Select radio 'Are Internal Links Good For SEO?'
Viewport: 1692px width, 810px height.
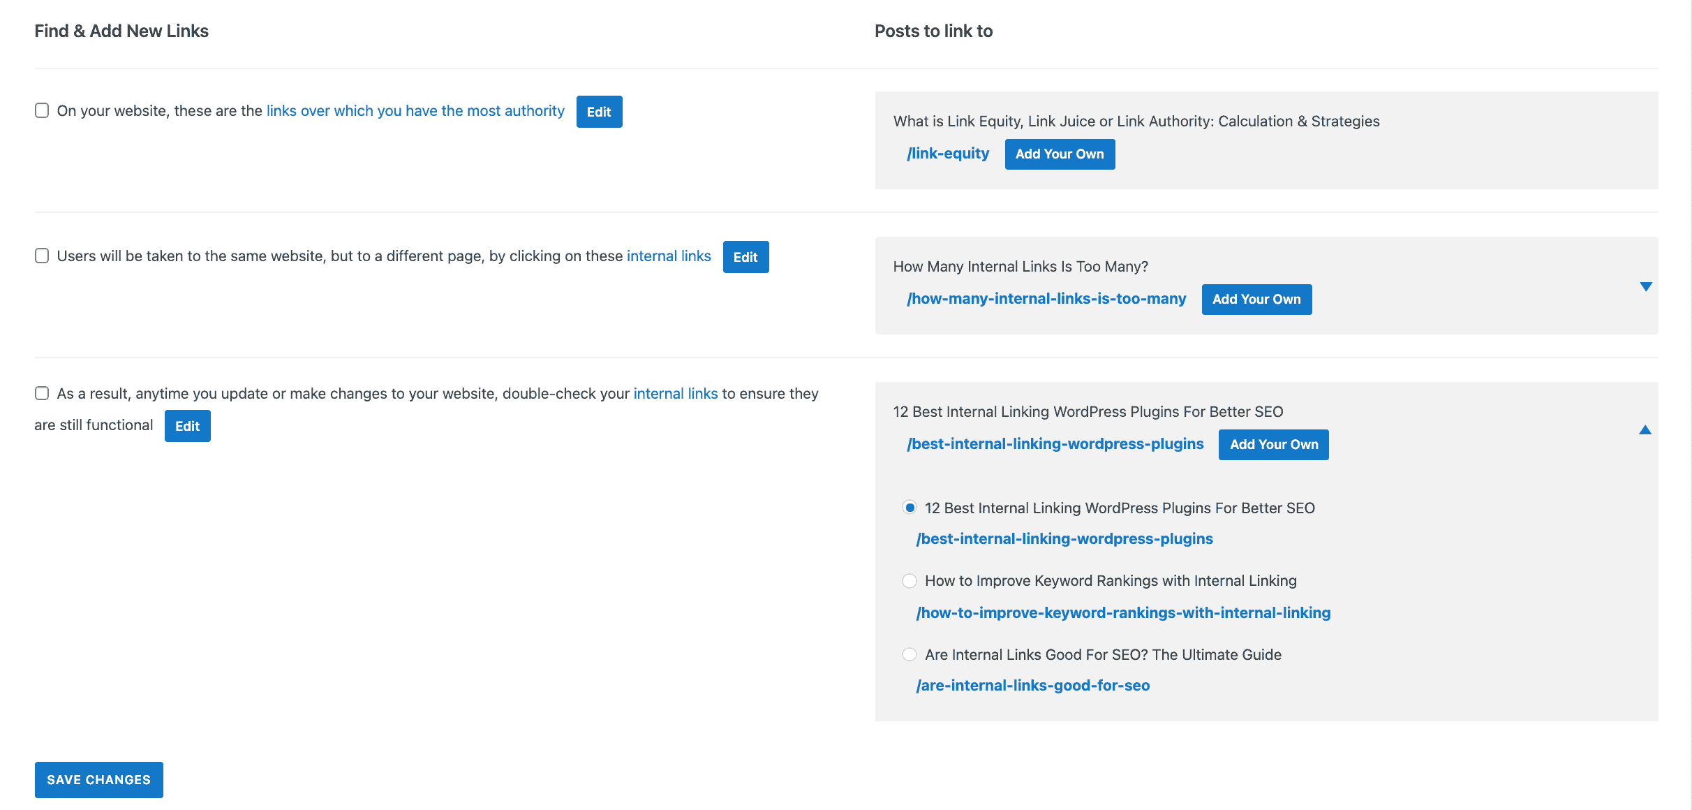pos(910,654)
